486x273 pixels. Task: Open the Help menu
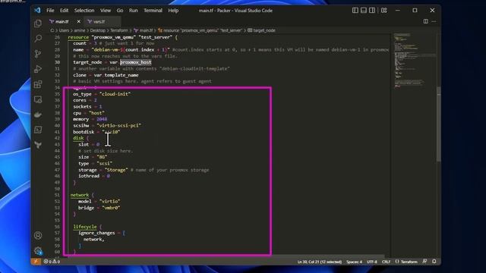tap(173, 11)
